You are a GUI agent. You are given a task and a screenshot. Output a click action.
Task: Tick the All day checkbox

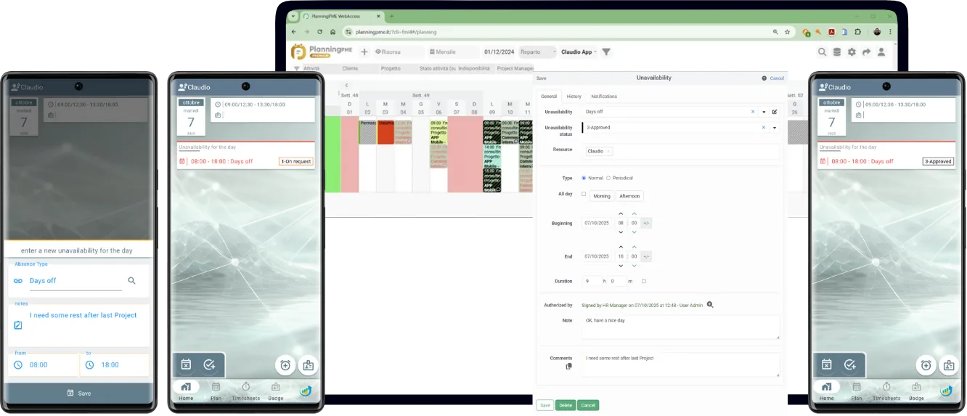click(x=584, y=194)
